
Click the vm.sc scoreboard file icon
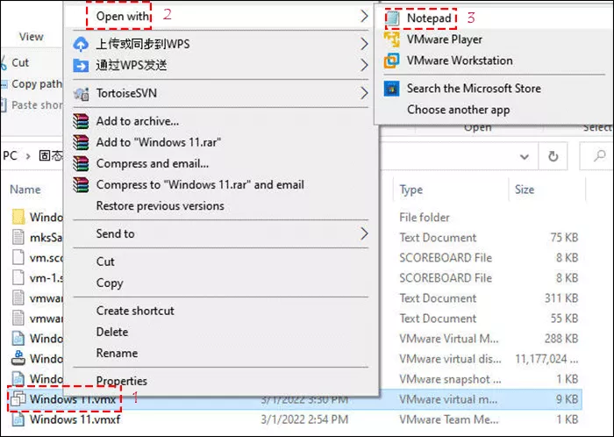pos(18,258)
